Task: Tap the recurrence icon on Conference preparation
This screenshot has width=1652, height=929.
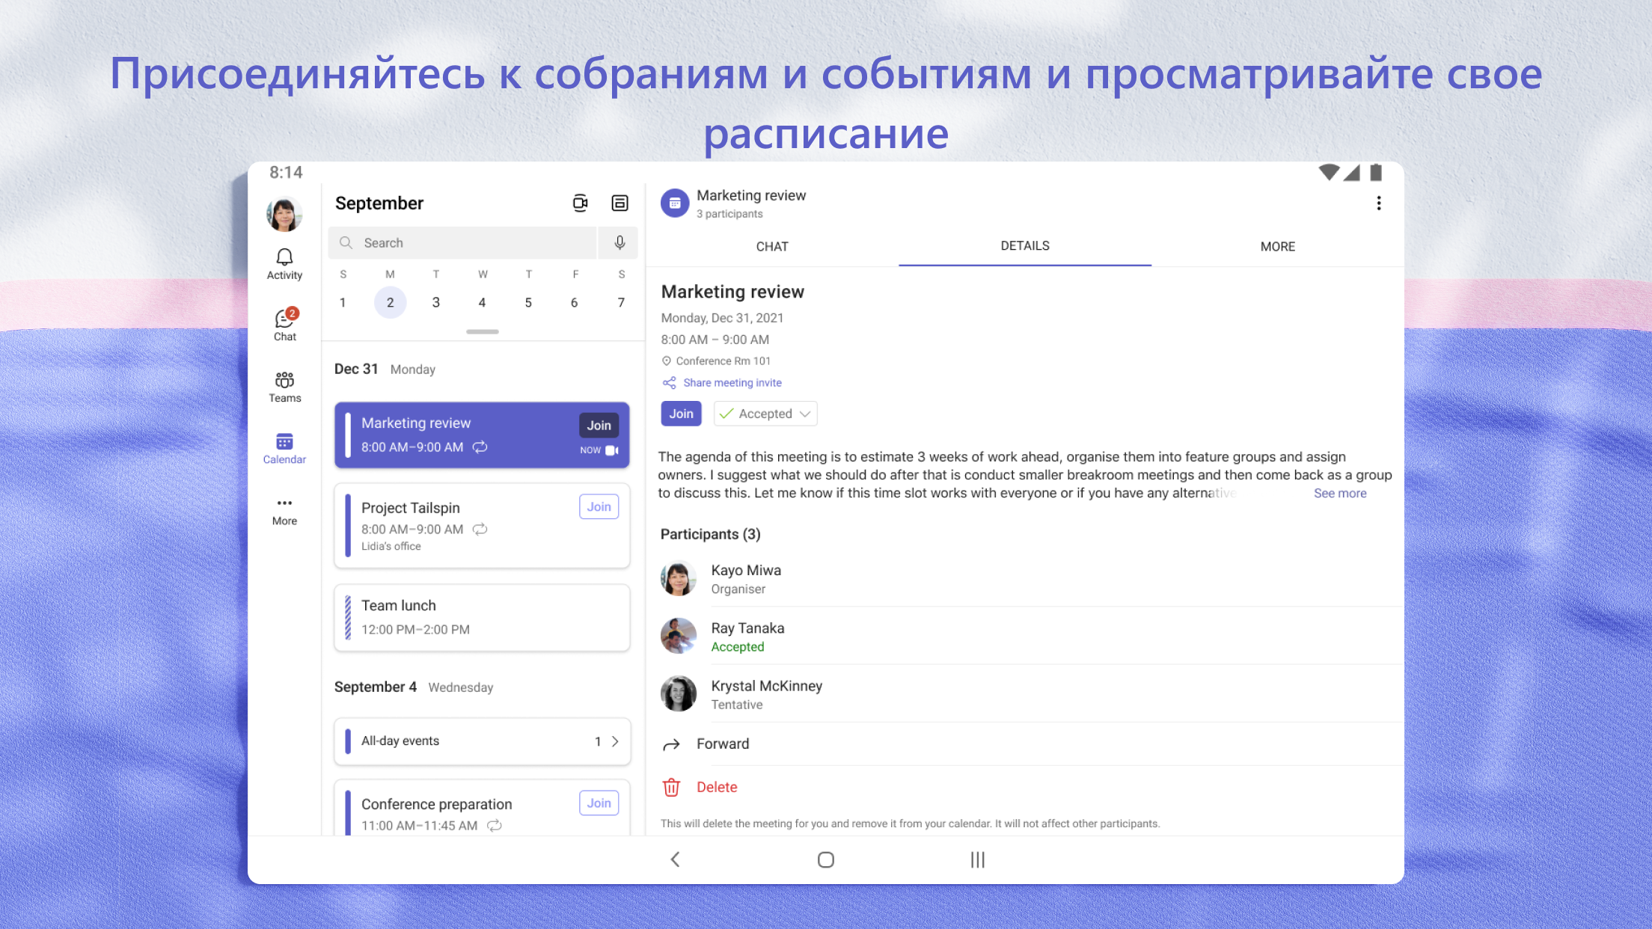Action: tap(495, 825)
